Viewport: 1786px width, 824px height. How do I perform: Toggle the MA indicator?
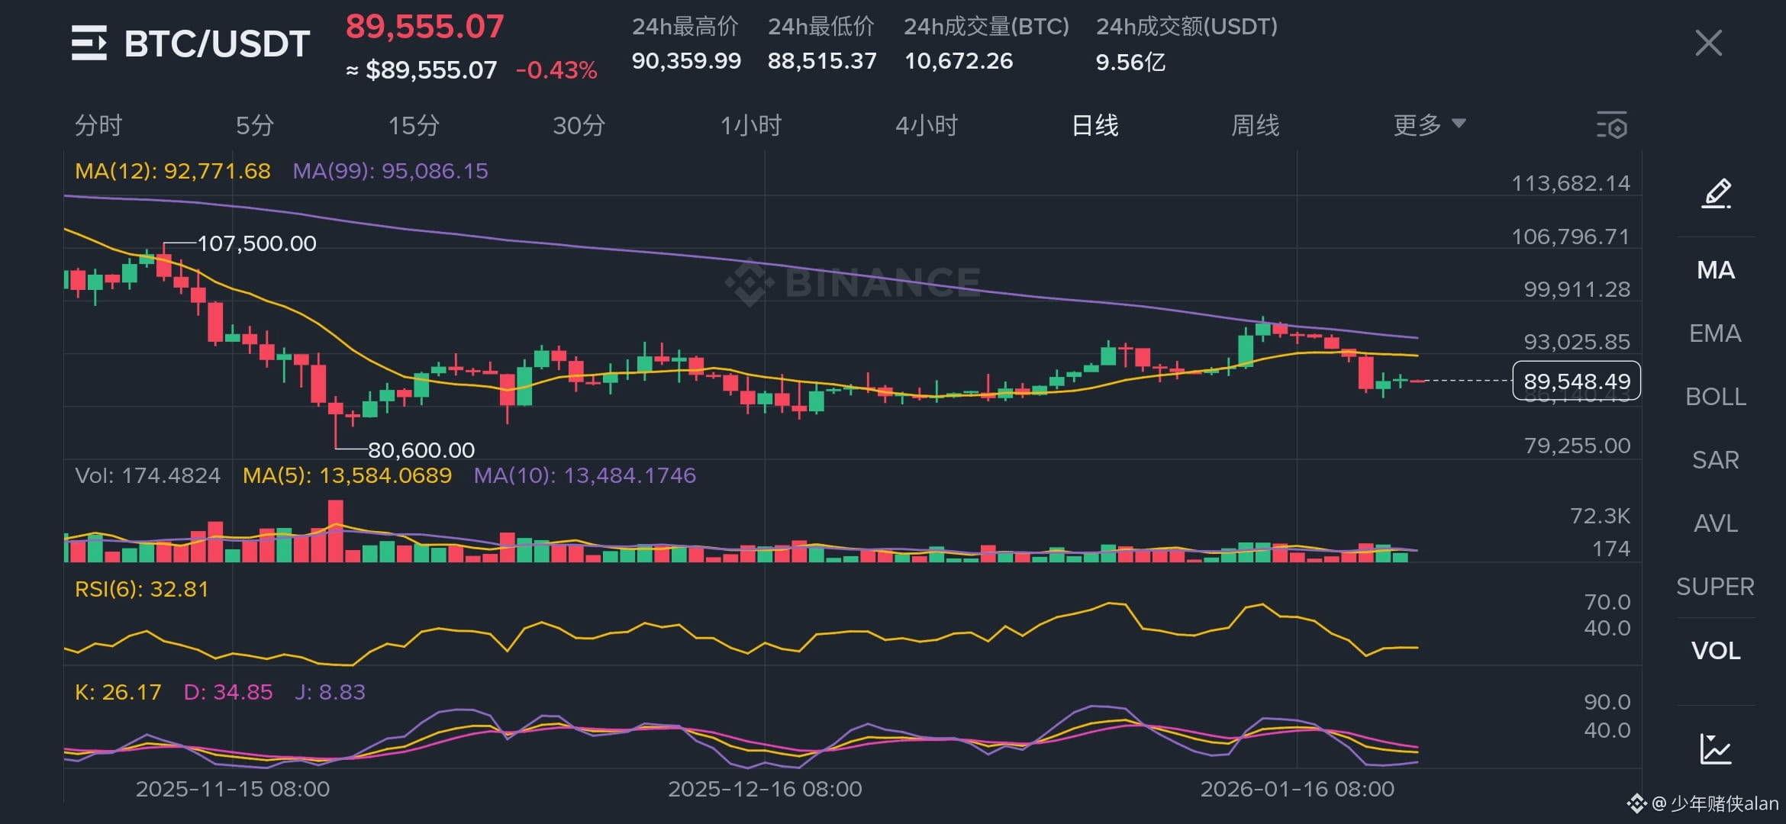coord(1716,270)
